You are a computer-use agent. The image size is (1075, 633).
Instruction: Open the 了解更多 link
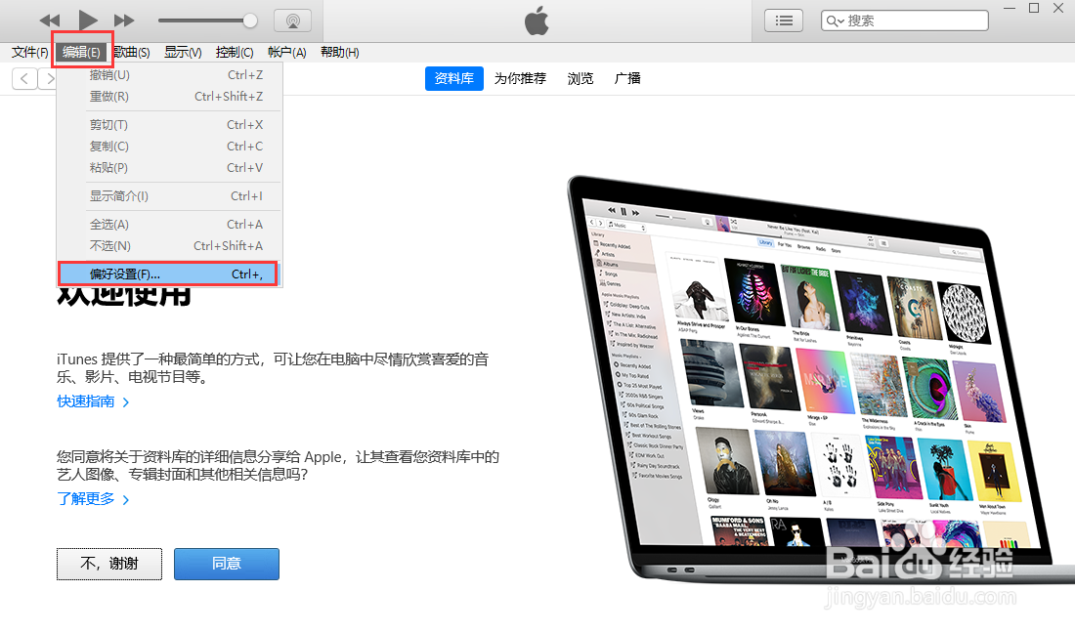coord(93,499)
